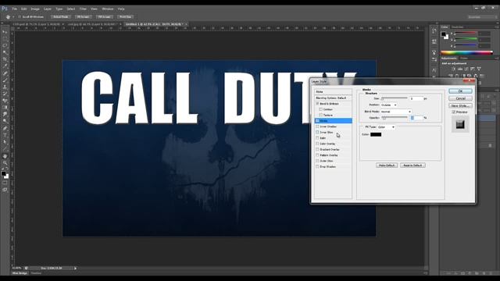Open the Filter menu
Image resolution: width=500 pixels, height=281 pixels.
click(83, 9)
